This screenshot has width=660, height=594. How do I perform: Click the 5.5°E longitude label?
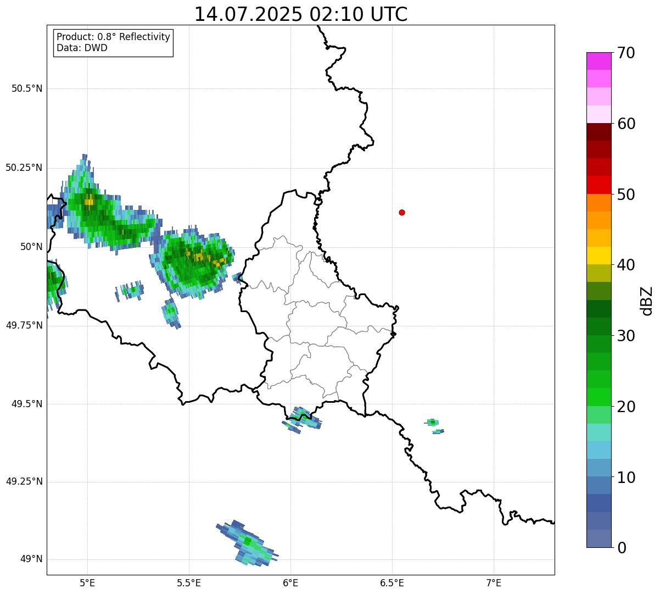click(189, 582)
